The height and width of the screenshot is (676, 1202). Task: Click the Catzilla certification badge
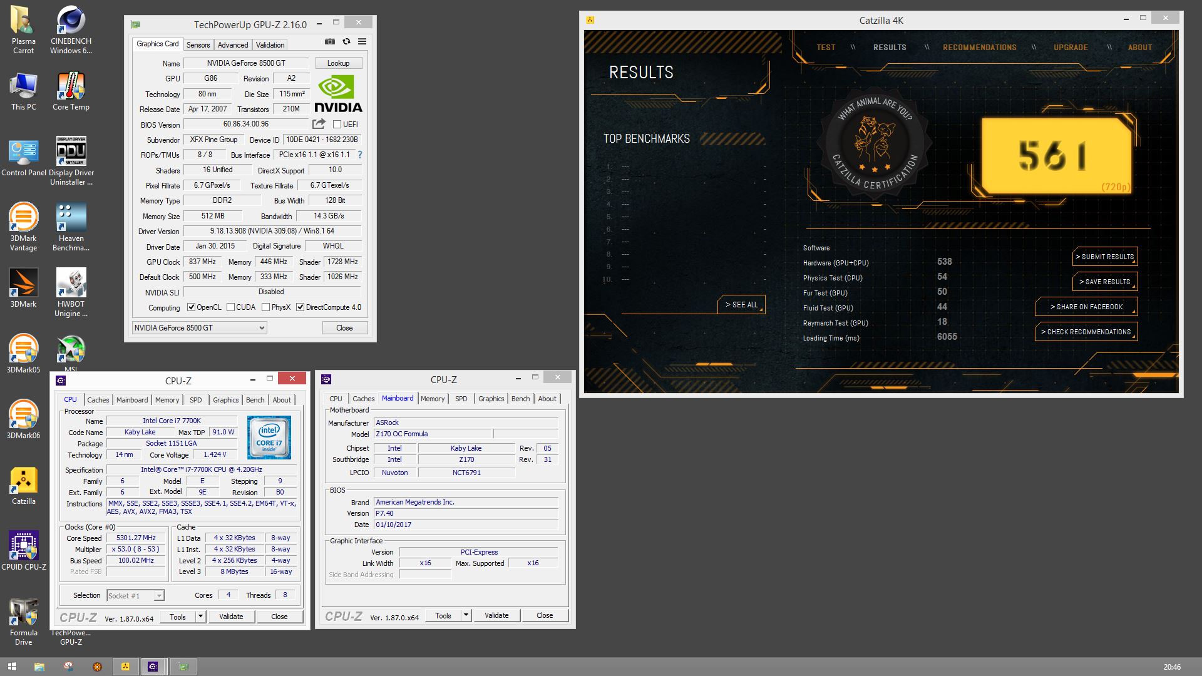(875, 145)
